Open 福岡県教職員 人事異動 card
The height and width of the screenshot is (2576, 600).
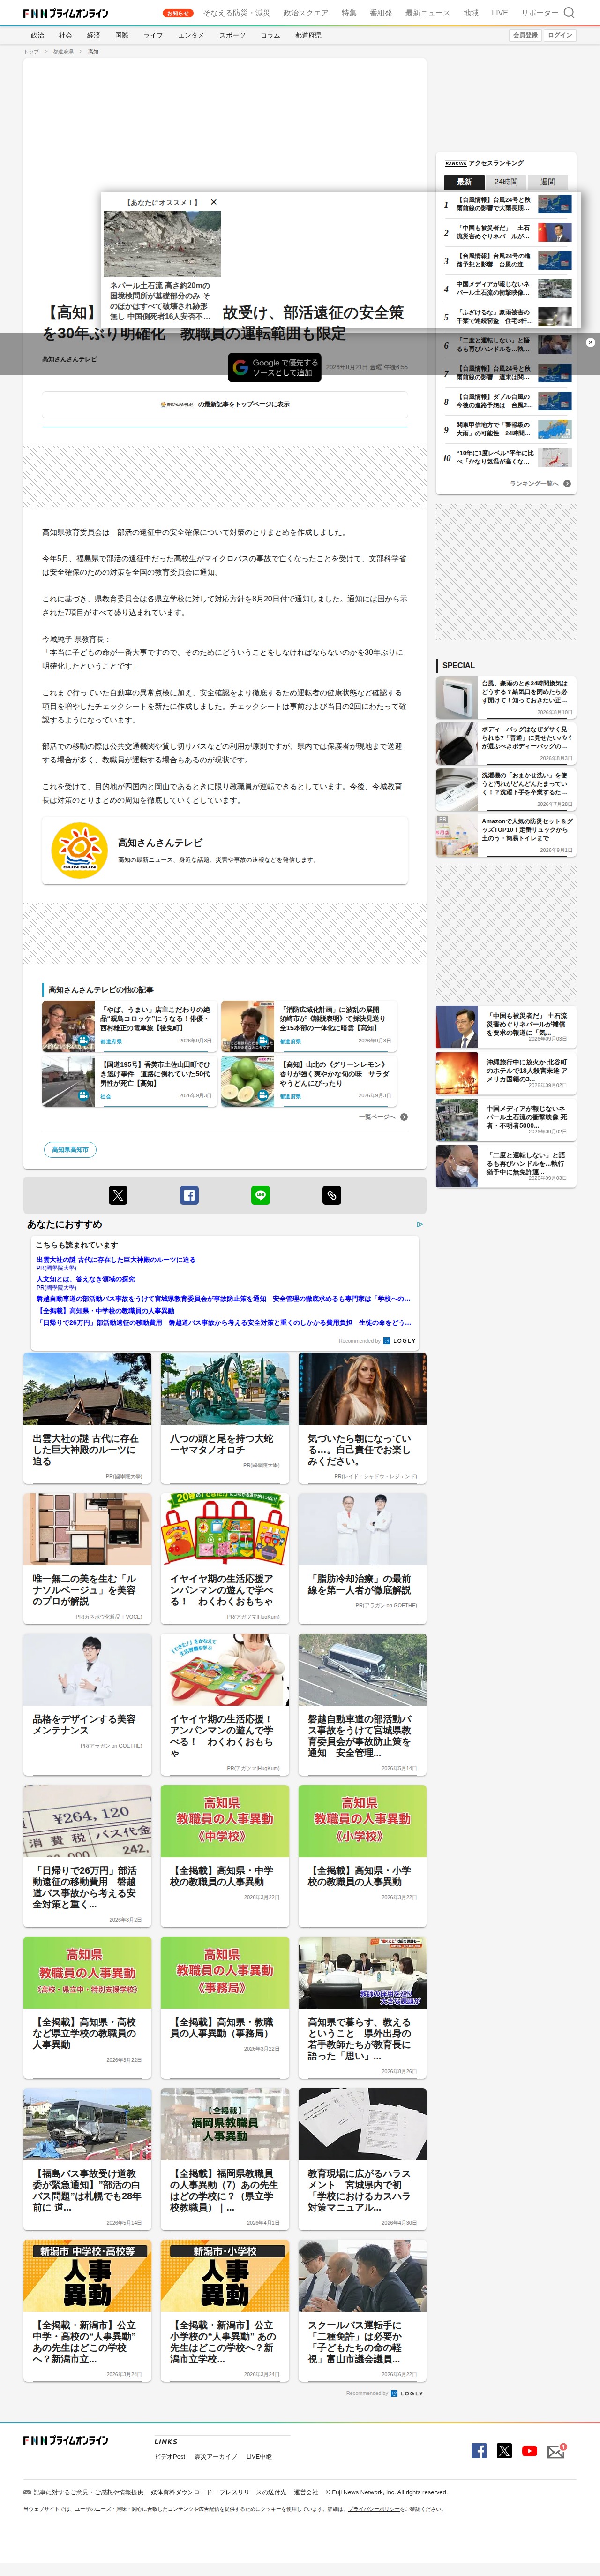[225, 2159]
